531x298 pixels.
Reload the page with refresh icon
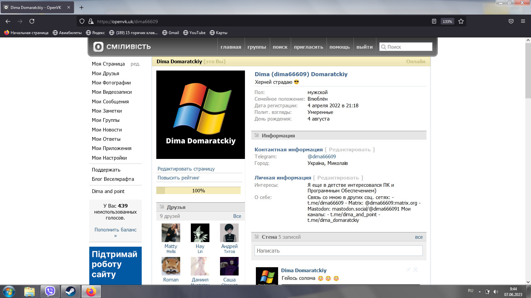tap(32, 22)
